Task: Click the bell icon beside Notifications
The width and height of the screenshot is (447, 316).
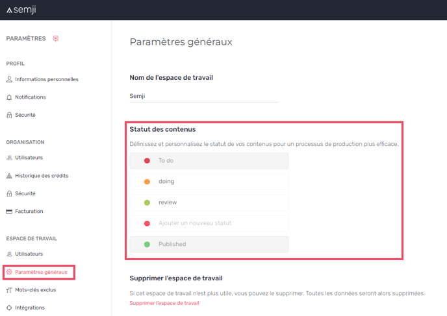Action: (9, 97)
